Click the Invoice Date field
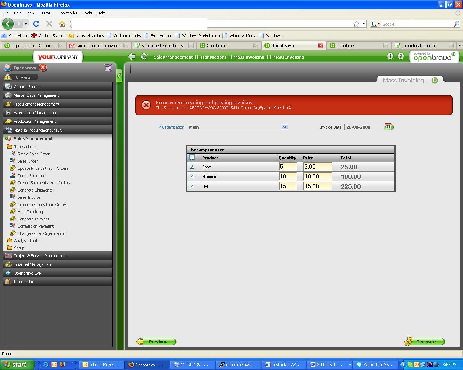463x370 pixels. coord(364,127)
